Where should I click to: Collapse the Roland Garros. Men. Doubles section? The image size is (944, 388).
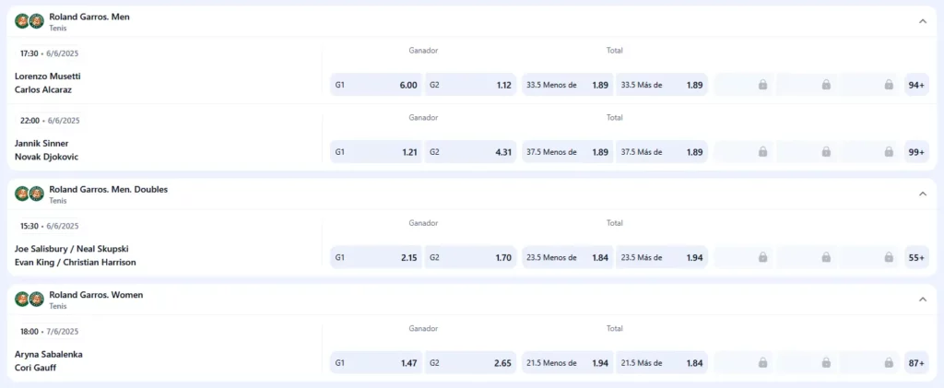[922, 194]
